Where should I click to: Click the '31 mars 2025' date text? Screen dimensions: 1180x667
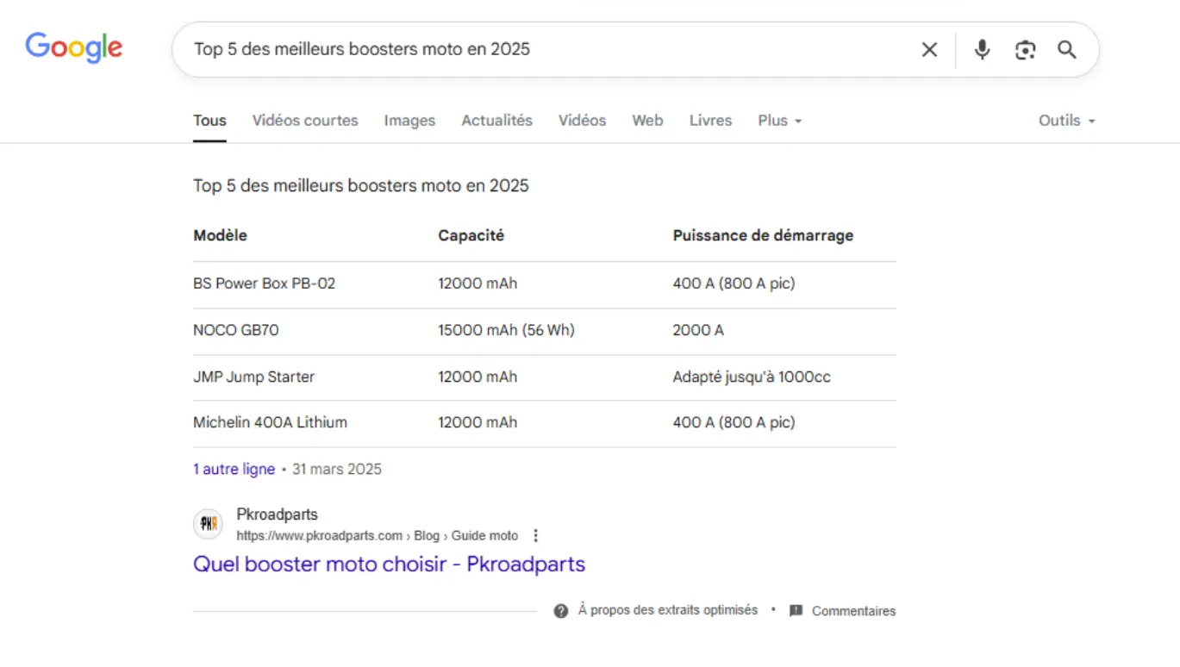[337, 470]
